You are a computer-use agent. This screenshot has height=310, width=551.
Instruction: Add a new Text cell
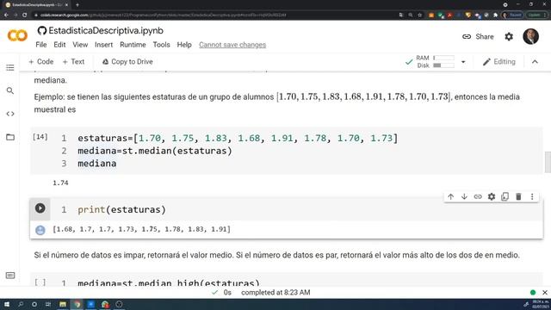(73, 61)
